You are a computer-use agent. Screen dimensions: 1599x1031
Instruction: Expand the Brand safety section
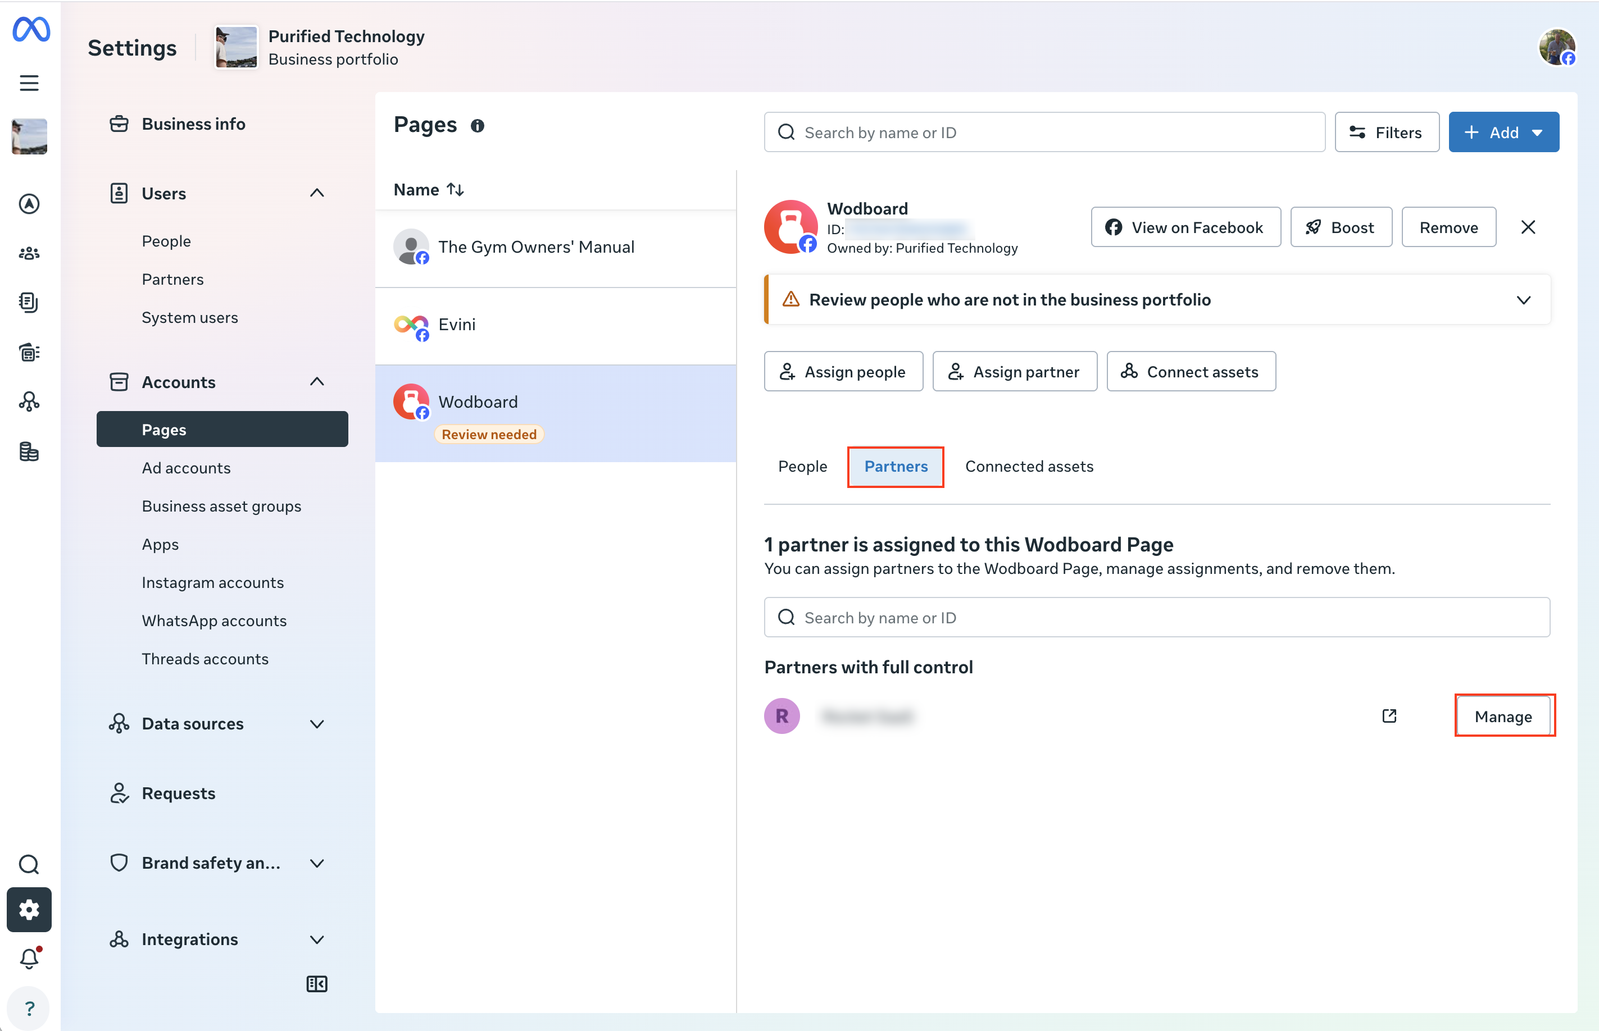317,863
